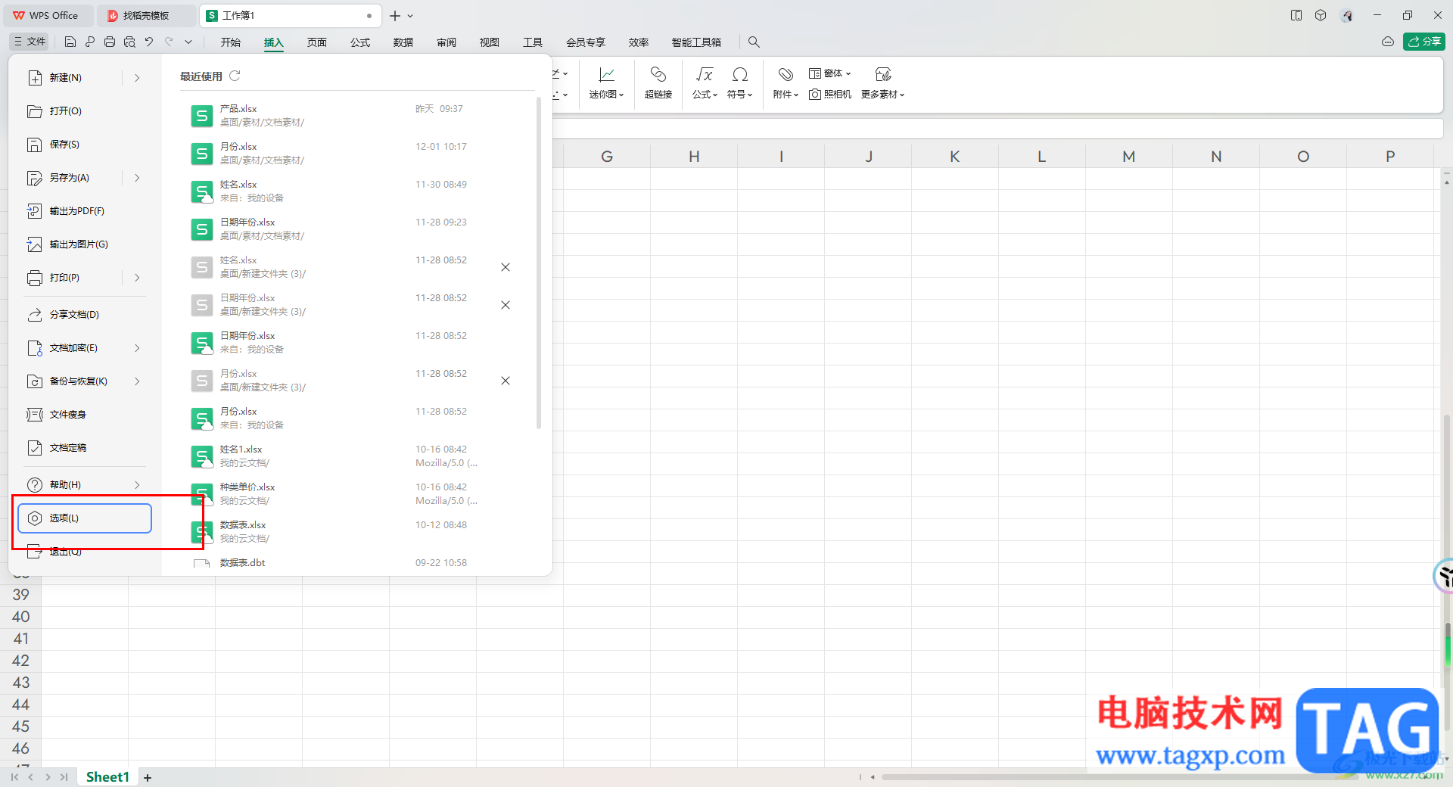Expand the Help (帮助) submenu arrow
The width and height of the screenshot is (1453, 787).
pyautogui.click(x=137, y=485)
